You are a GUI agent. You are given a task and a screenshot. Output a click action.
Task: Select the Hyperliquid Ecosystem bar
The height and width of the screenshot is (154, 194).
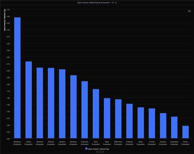174,128
